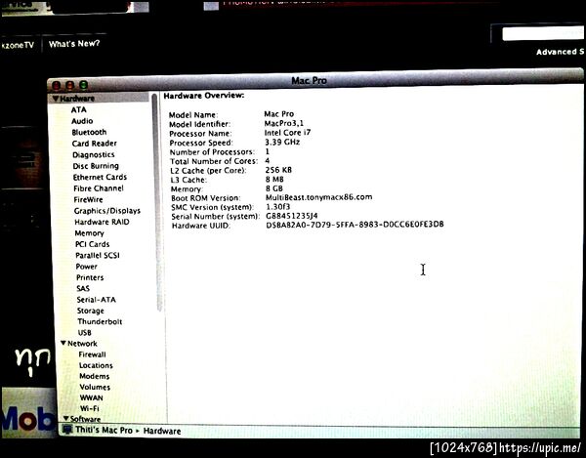Select the Hardware category header
Screen dimensions: 586x458
[x=77, y=99]
